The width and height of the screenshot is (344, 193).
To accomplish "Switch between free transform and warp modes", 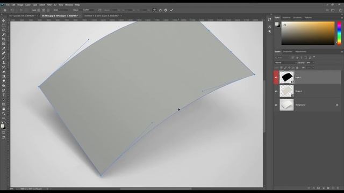I will pos(155,10).
